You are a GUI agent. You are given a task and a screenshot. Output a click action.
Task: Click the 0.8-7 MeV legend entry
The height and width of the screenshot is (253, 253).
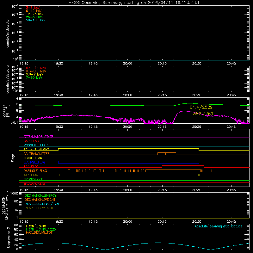point(34,74)
